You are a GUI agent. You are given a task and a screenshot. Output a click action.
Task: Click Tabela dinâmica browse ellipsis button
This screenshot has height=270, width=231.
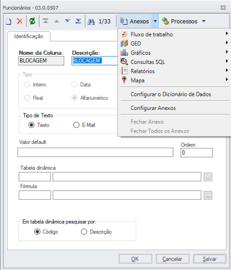point(208,177)
